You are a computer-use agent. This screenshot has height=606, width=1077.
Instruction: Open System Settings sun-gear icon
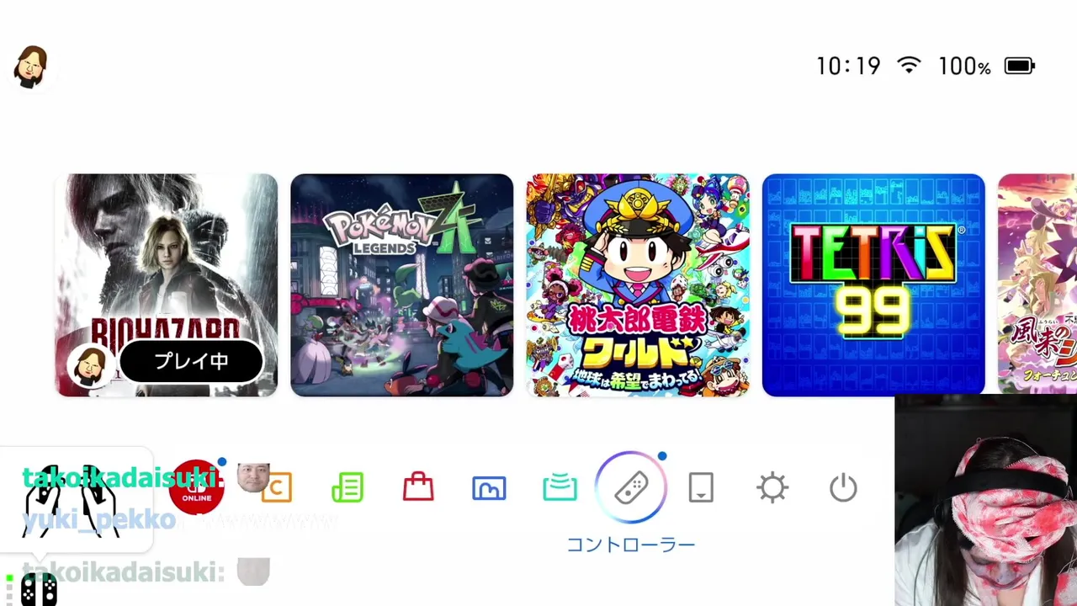coord(772,487)
